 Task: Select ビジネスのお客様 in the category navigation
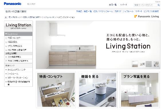pos(151,11)
